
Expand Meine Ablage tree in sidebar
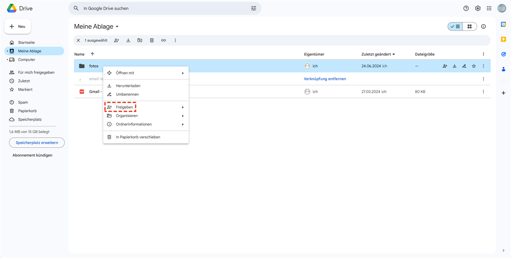point(7,51)
